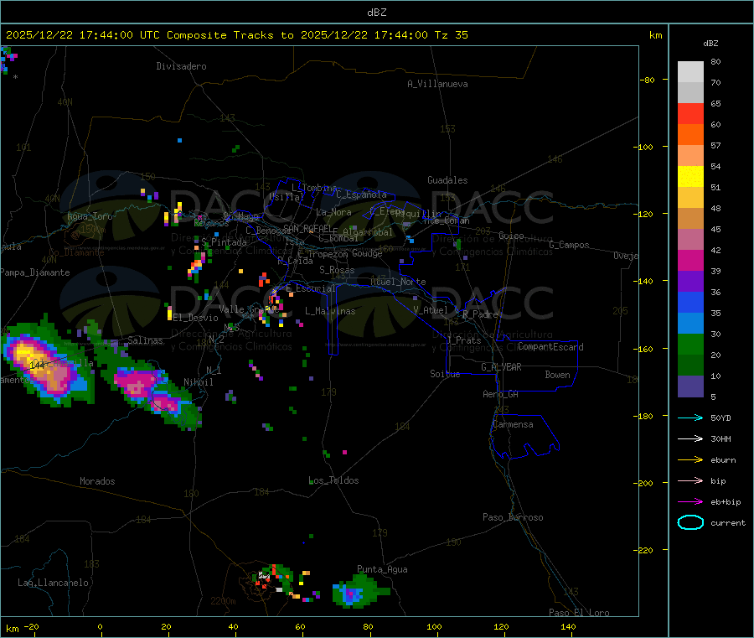754x638 pixels.
Task: Click the Atuel_Norte map label
Action: click(x=398, y=282)
